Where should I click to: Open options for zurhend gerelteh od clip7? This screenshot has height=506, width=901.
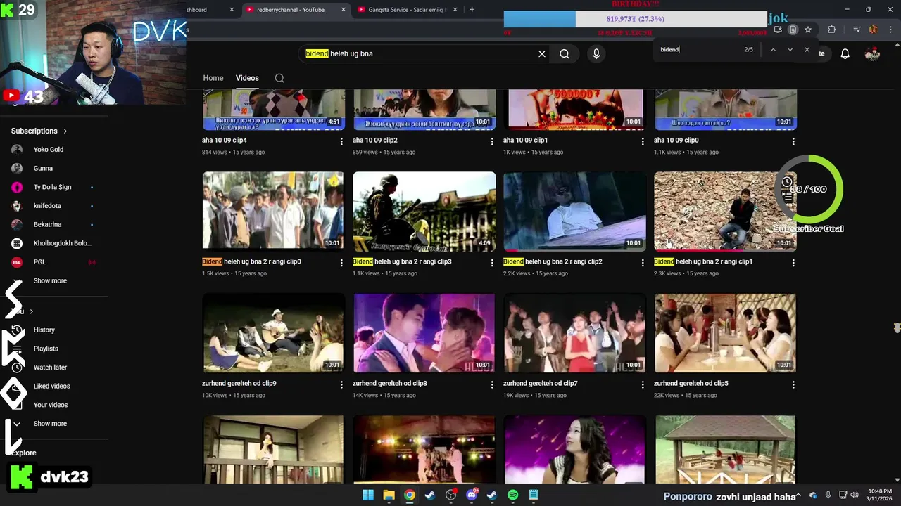643,384
